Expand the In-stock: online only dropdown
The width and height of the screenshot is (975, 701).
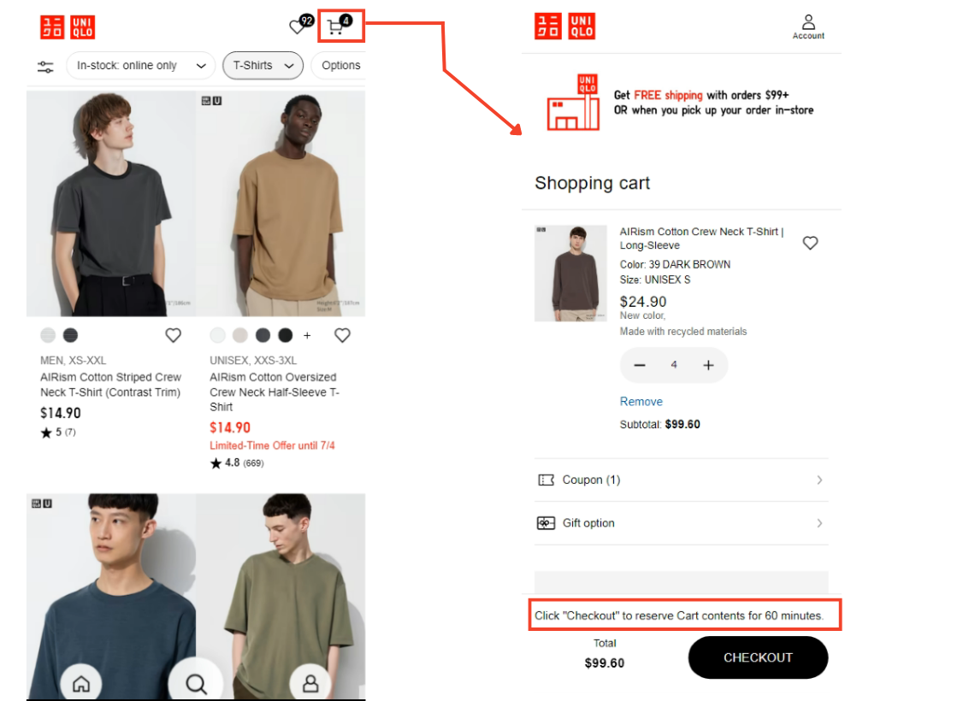(x=139, y=66)
